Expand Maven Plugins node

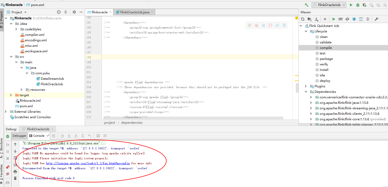[306, 86]
